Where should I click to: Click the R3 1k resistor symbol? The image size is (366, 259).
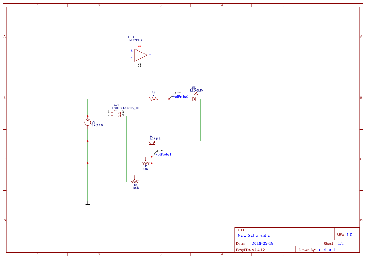click(153, 99)
